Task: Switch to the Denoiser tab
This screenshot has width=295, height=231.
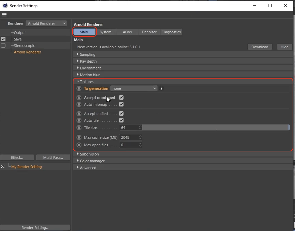Action: (149, 32)
